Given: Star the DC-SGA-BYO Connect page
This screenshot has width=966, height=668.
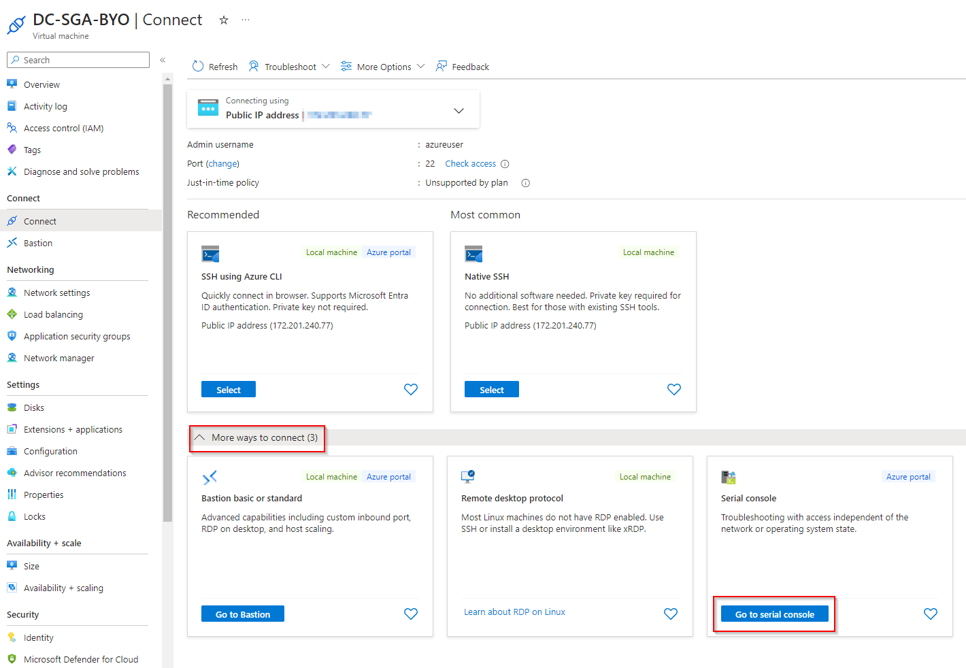Looking at the screenshot, I should click(x=223, y=20).
